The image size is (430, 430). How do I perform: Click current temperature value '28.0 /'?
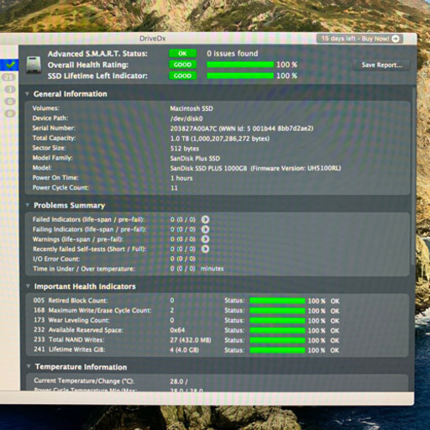[179, 381]
